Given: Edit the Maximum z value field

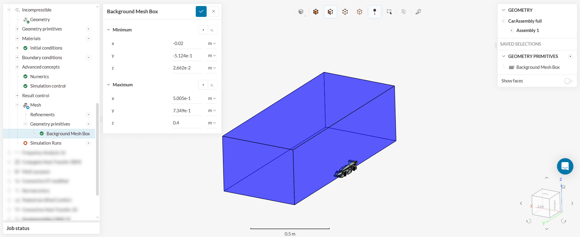Looking at the screenshot, I should (187, 123).
